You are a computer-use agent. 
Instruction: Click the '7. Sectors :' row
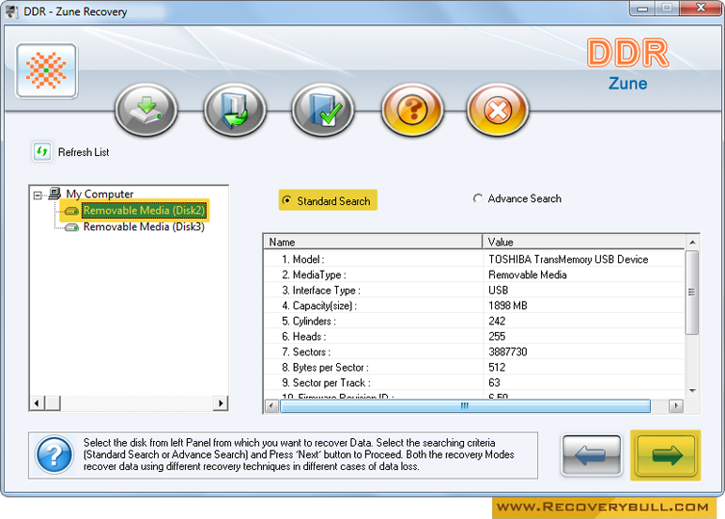pyautogui.click(x=474, y=352)
